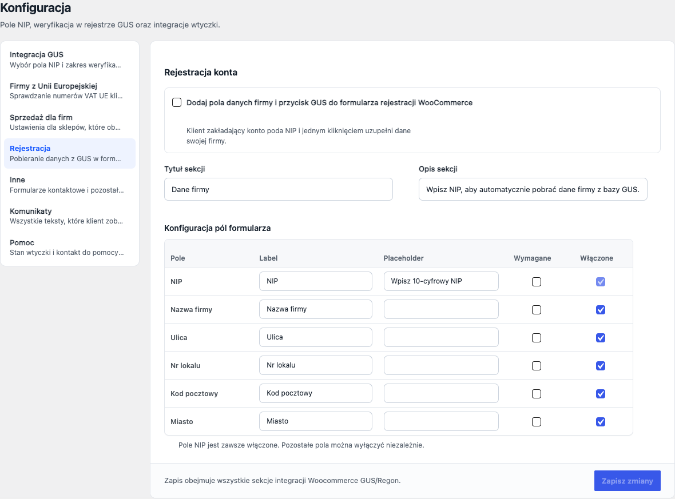
Task: Mark NIP field as required
Action: pyautogui.click(x=537, y=282)
